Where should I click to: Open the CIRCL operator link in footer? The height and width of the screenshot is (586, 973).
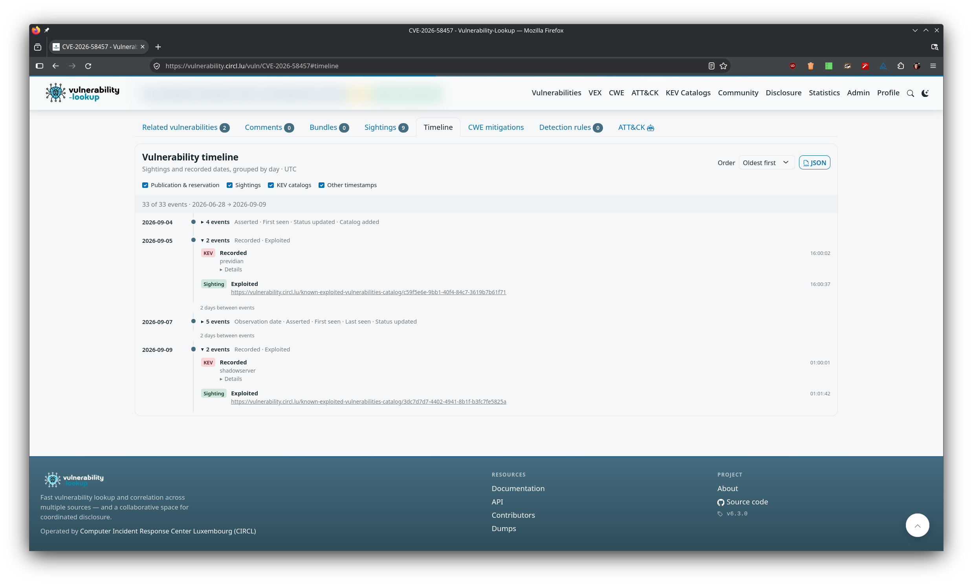[x=168, y=531]
